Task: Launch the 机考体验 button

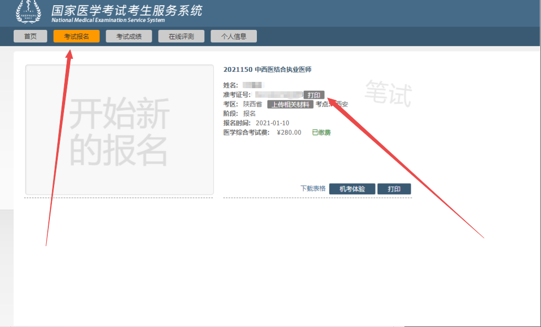Action: tap(352, 189)
